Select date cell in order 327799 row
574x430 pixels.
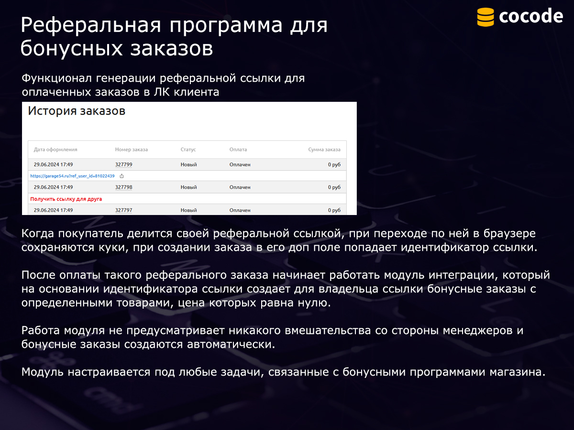53,164
